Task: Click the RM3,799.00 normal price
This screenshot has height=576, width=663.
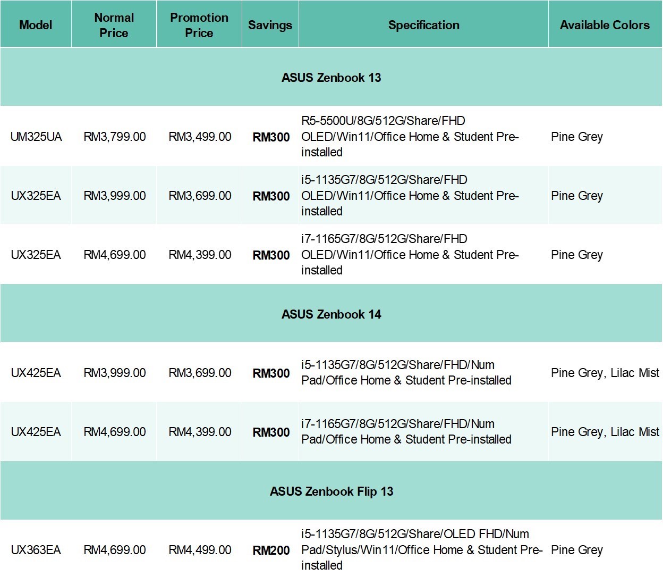Action: tap(115, 137)
